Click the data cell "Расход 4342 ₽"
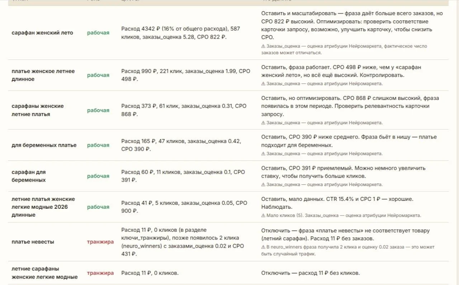Screen dimensions: 459x285 tap(181, 33)
